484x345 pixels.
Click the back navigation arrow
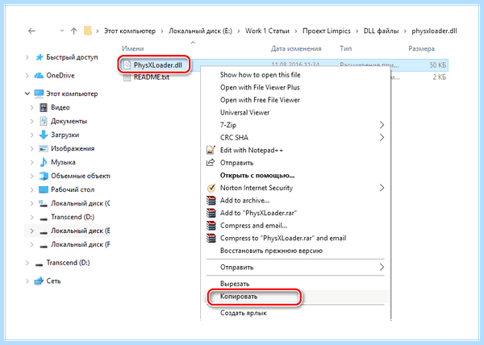click(31, 31)
